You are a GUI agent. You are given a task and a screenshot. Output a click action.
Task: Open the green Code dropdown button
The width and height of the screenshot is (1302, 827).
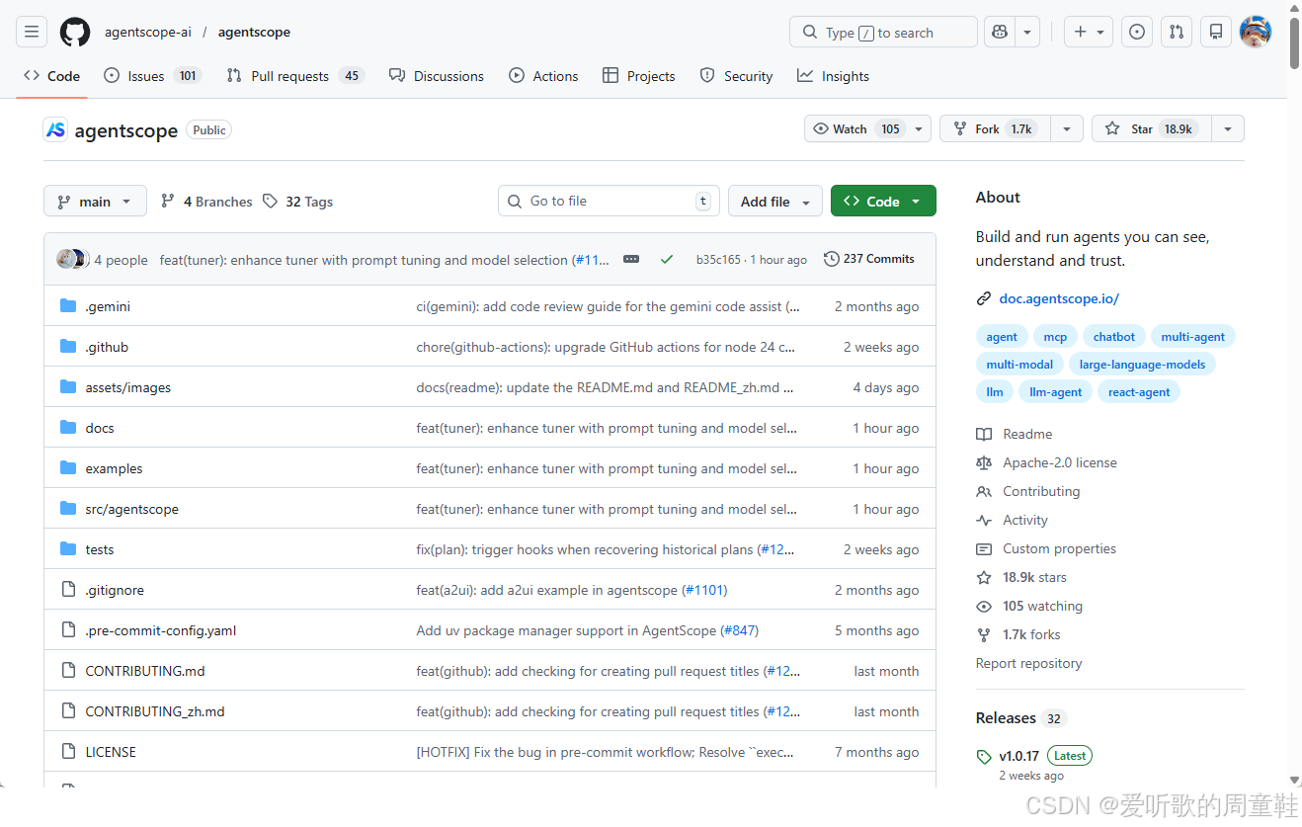883,201
